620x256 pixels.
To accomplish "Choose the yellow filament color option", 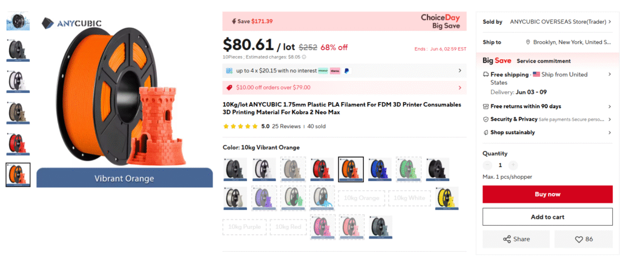I will [447, 198].
